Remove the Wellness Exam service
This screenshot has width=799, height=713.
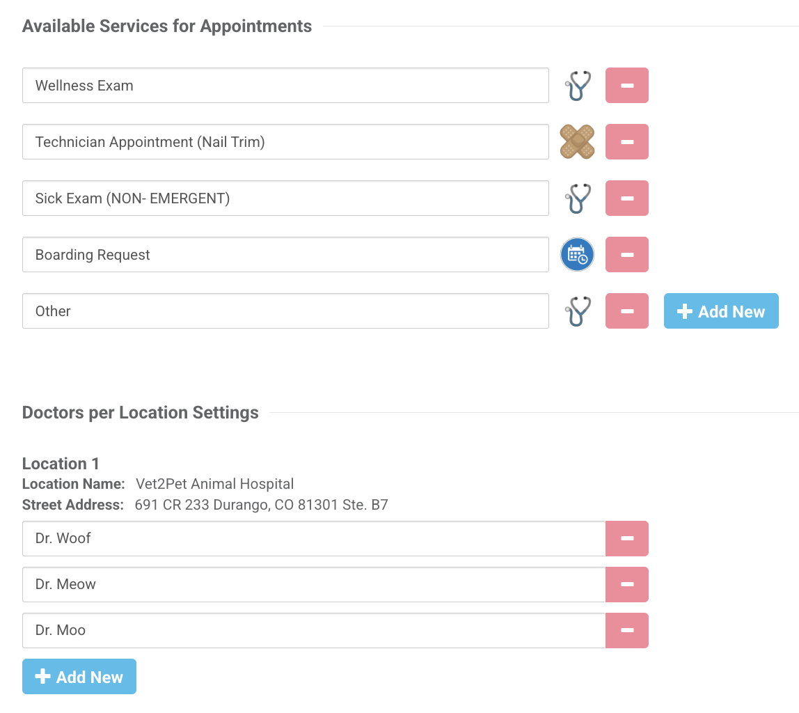627,86
